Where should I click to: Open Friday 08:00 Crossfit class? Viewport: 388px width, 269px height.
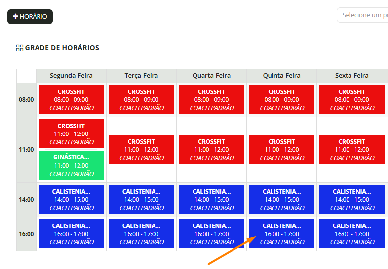coord(352,100)
